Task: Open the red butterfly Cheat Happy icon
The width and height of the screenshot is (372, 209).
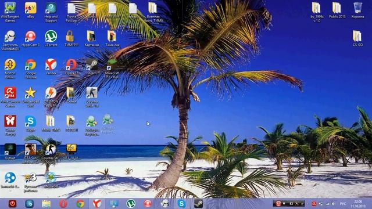Action: click(10, 125)
